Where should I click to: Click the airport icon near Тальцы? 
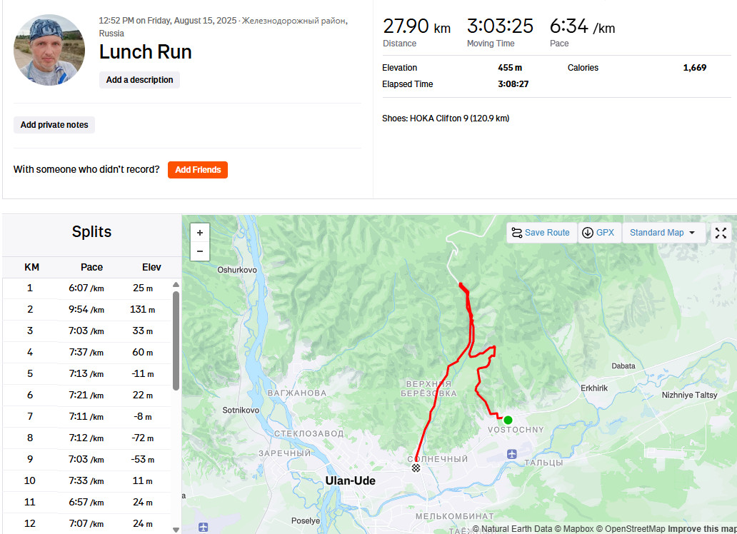pyautogui.click(x=512, y=454)
